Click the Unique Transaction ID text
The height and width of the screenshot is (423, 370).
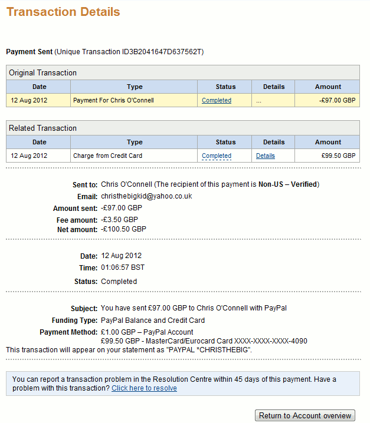coord(129,52)
